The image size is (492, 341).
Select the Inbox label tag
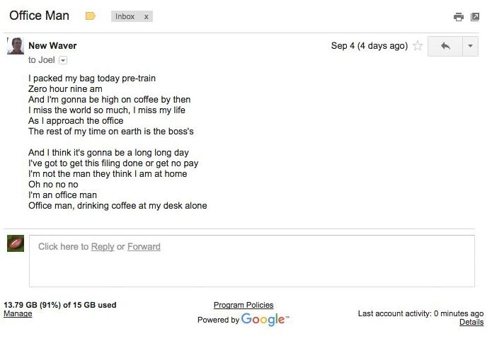click(x=125, y=16)
